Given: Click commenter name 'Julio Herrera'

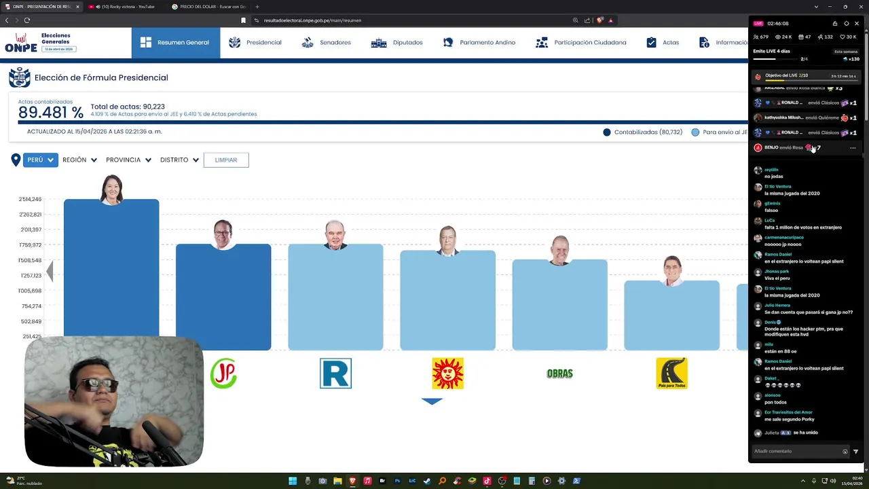Looking at the screenshot, I should pos(777,306).
